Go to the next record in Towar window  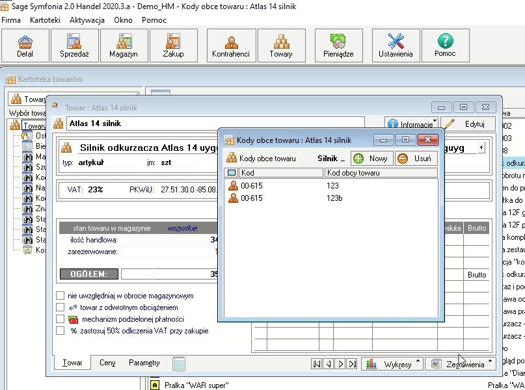click(x=340, y=363)
